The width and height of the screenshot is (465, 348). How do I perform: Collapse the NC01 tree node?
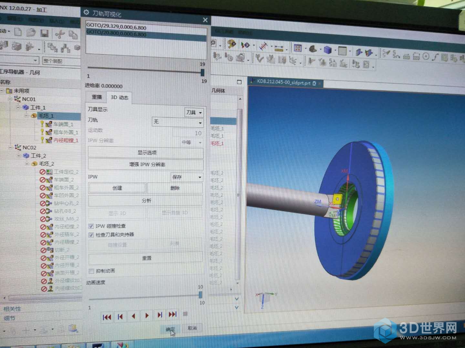[10, 99]
